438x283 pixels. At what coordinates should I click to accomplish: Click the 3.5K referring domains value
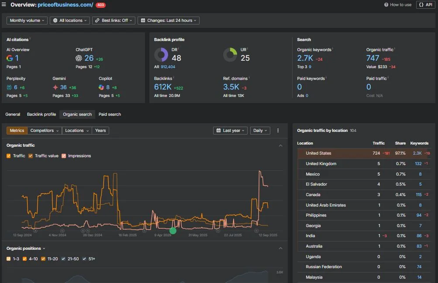click(231, 87)
